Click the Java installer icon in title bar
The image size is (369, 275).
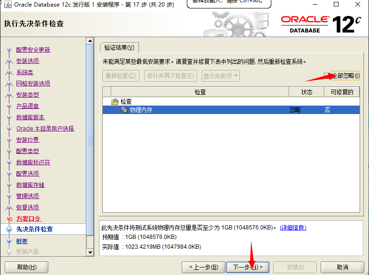pos(8,4)
